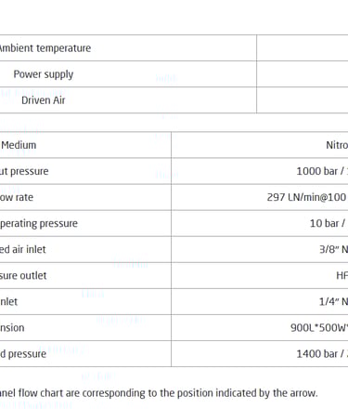The height and width of the screenshot is (409, 348).
Task: Select the 297 LN/min flow rate value
Action: click(x=307, y=197)
